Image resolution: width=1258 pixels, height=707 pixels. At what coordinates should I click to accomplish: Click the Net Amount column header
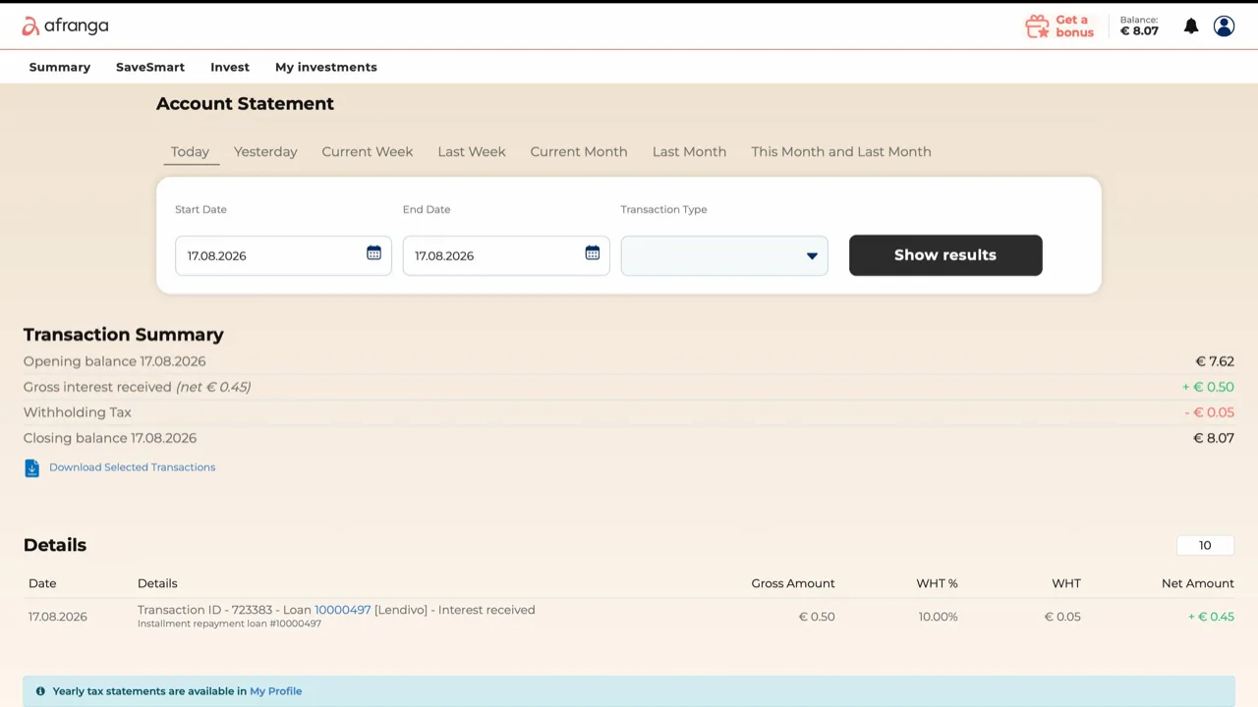point(1198,583)
